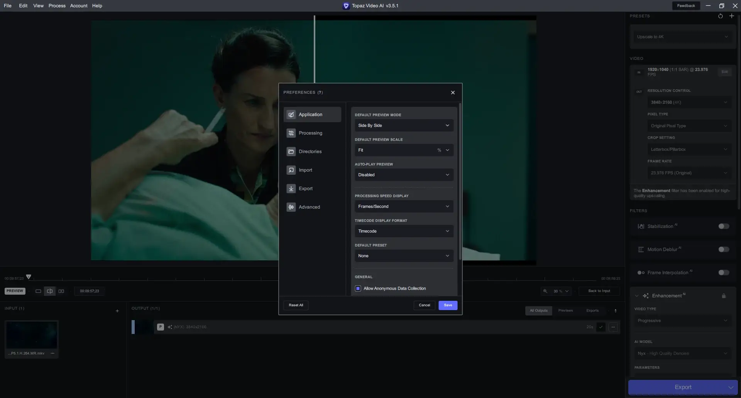Viewport: 741px width, 398px height.
Task: Open the Pixel Type dropdown
Action: pos(689,126)
